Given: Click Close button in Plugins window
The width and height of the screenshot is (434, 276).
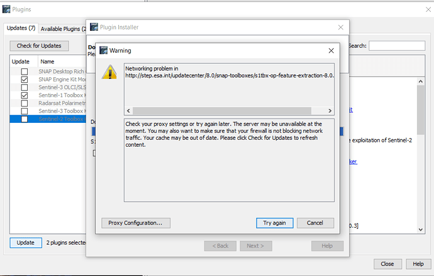Looking at the screenshot, I should 387,264.
